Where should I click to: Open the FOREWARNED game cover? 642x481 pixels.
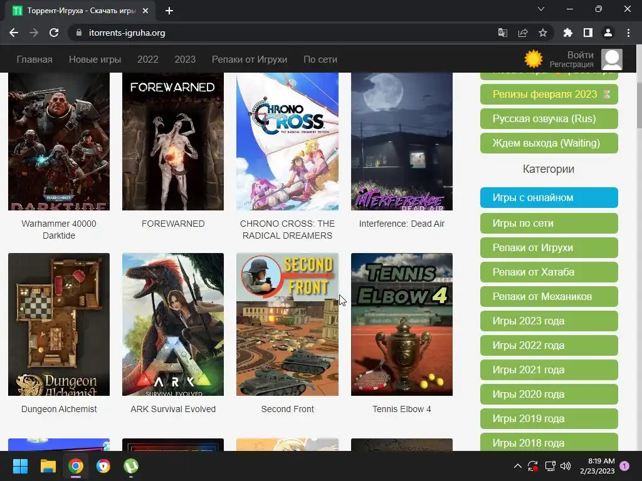point(173,142)
